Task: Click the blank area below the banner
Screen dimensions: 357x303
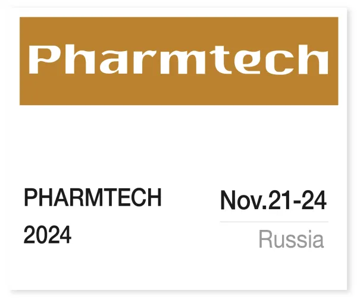Action: coord(178,143)
